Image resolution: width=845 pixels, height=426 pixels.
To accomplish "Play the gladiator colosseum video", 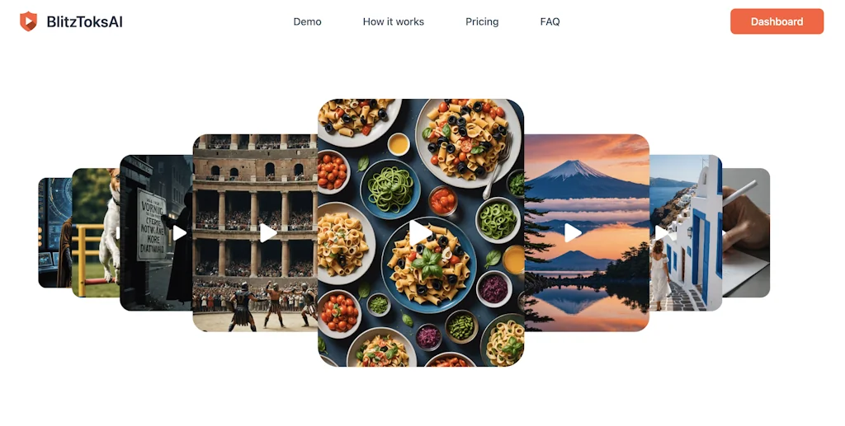I will [x=268, y=233].
